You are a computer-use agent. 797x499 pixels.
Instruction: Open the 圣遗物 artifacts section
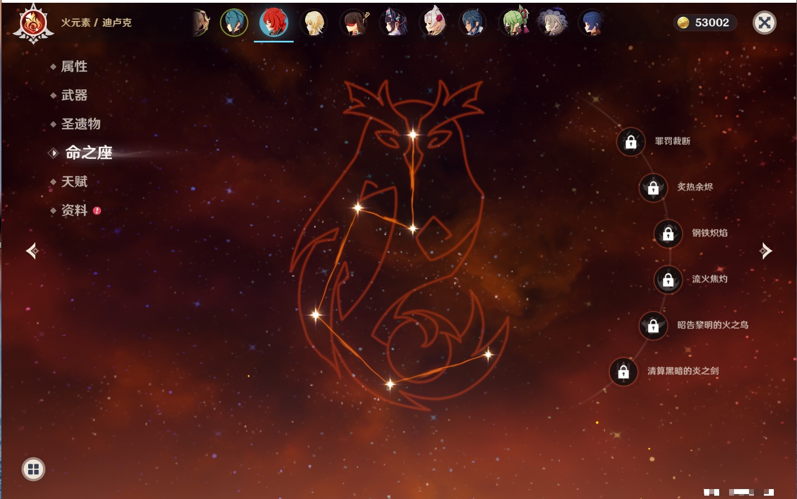coord(81,124)
